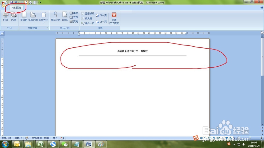Open the round Office button menu
This screenshot has height=148, width=264.
4,4
